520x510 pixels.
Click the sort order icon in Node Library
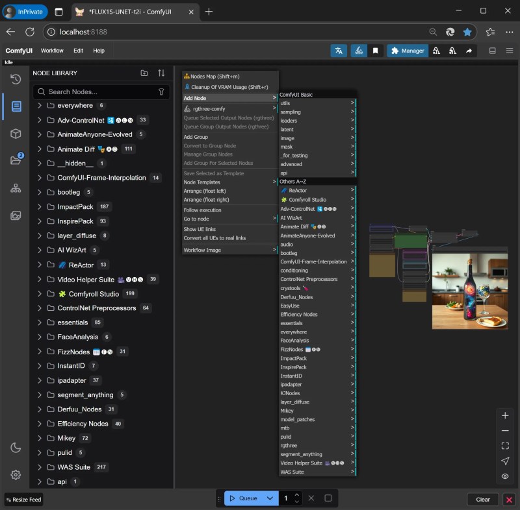click(161, 73)
